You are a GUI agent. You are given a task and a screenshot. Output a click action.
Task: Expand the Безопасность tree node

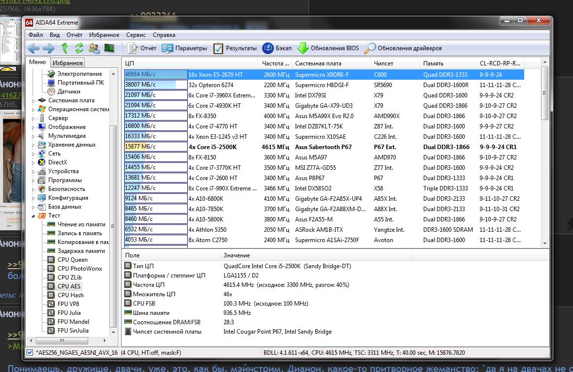pos(33,189)
